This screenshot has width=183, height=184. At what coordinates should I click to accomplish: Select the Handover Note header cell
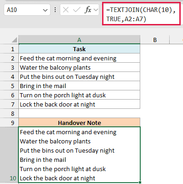79,123
